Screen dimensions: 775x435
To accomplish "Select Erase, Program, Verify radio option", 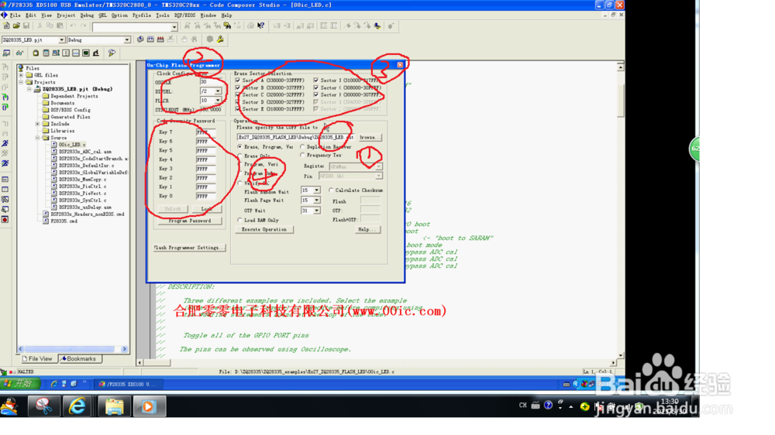I will click(x=239, y=146).
